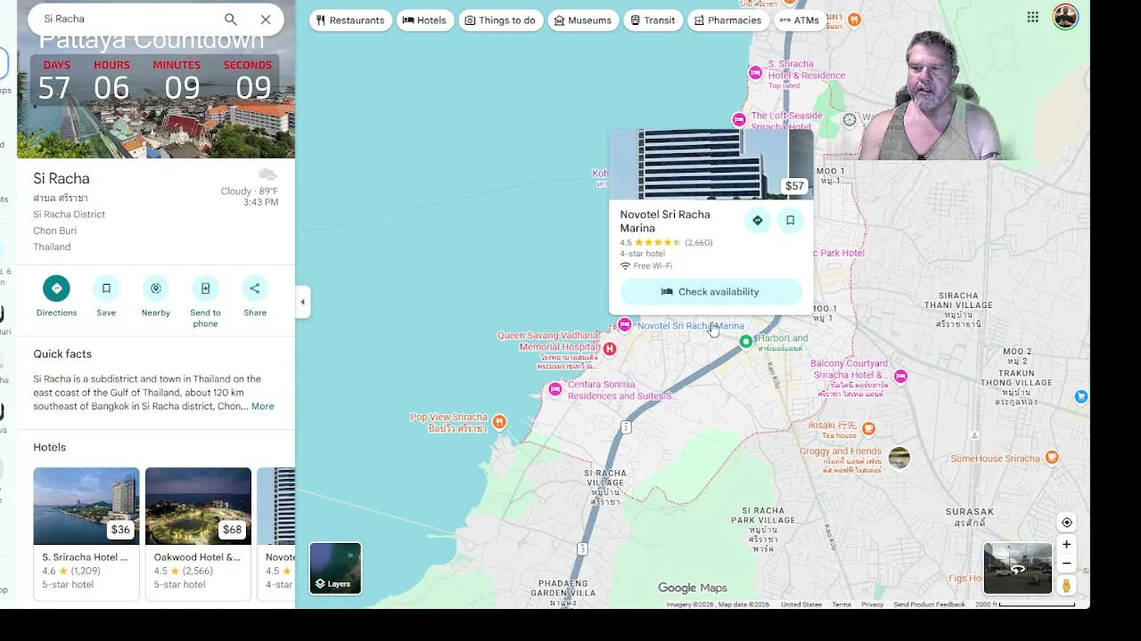Select the ATMs chip

point(800,20)
